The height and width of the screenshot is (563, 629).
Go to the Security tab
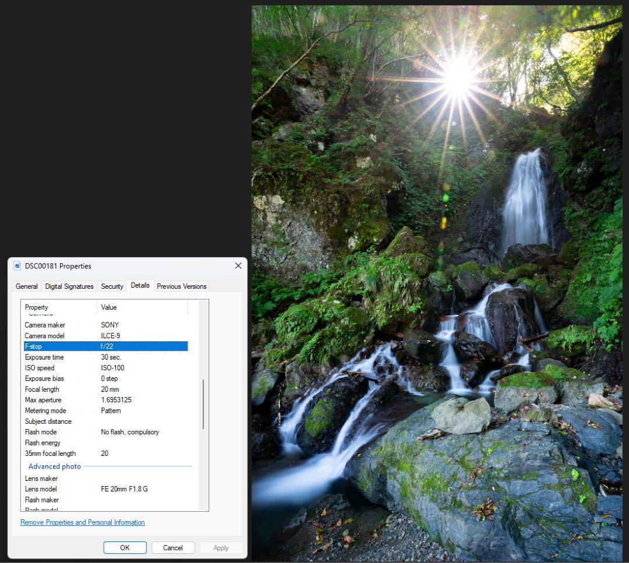[112, 286]
